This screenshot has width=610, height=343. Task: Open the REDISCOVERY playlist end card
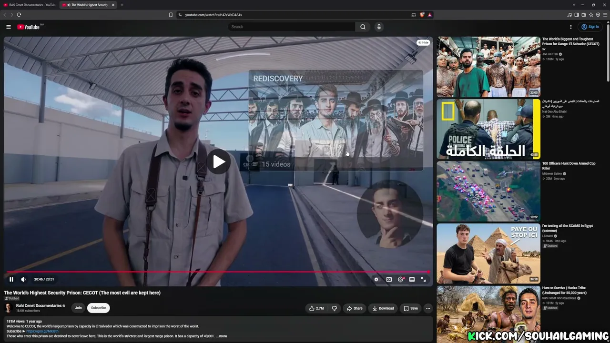pos(335,120)
